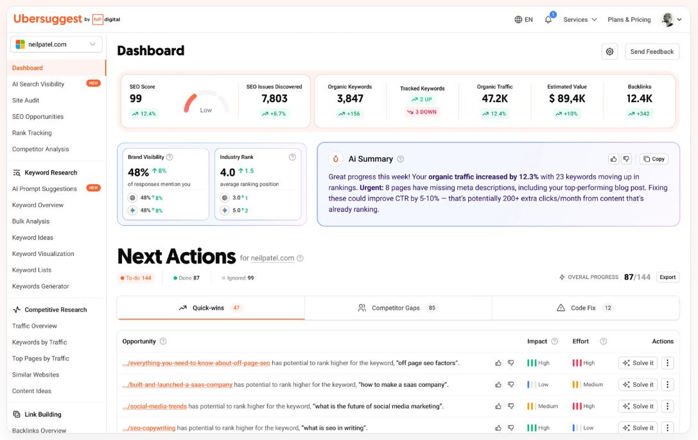Like the saas-company opportunity row

[x=498, y=384]
